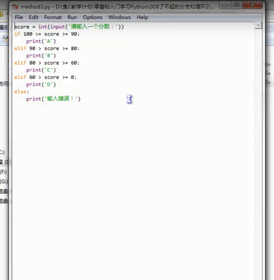
Task: Click the print('输入错误！') line
Action: click(x=54, y=99)
